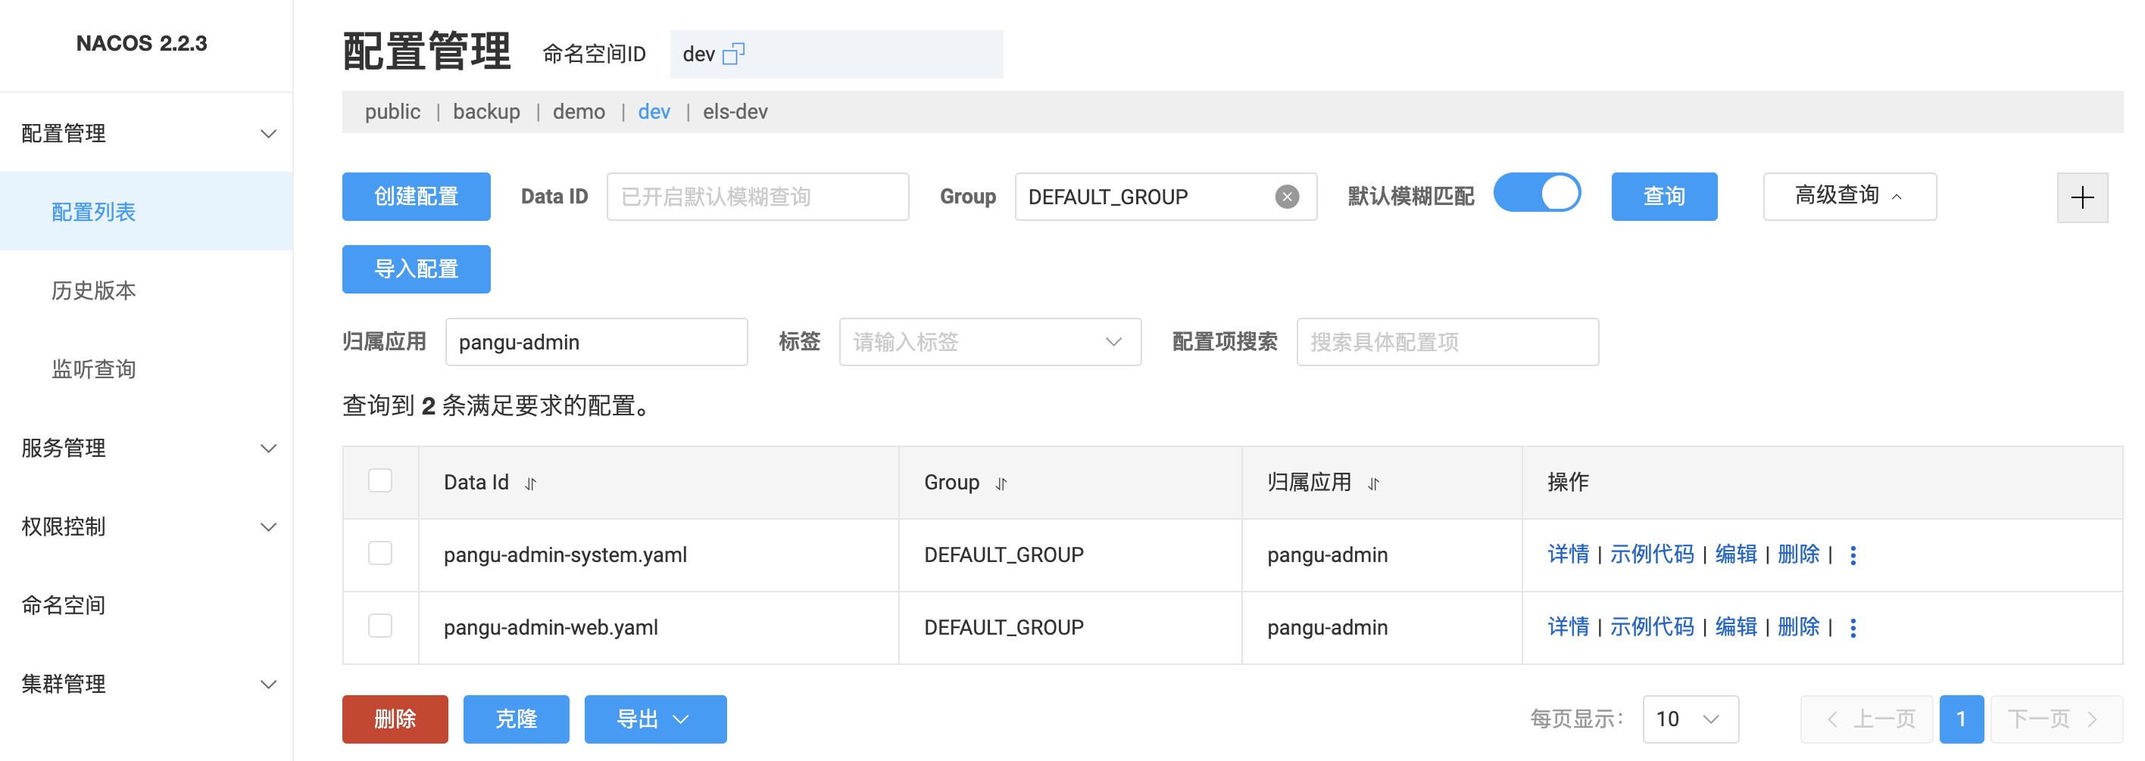Screen dimensions: 2145x761
Task: Sort by 归属应用 column
Action: pos(1373,483)
